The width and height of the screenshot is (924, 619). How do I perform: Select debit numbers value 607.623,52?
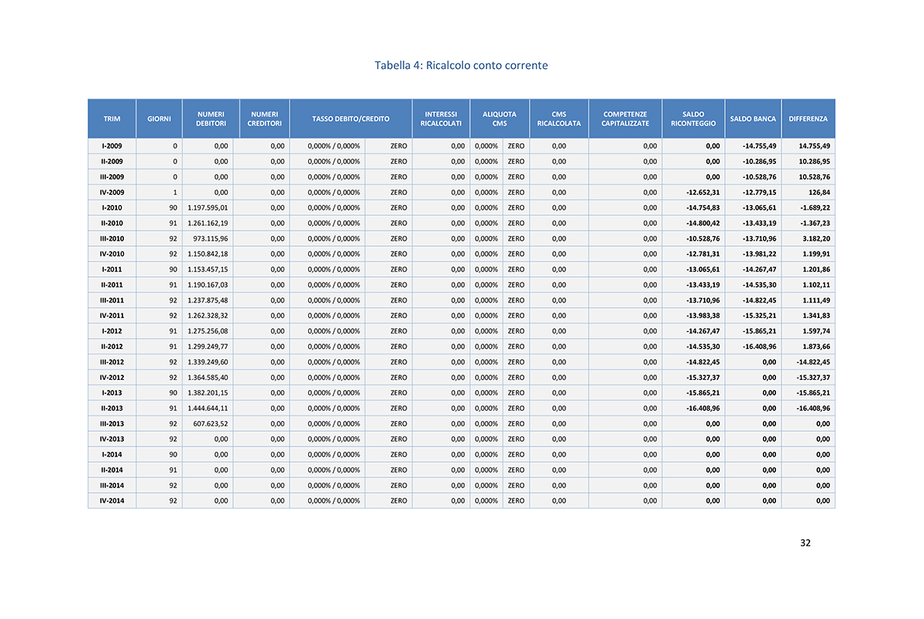[x=211, y=423]
